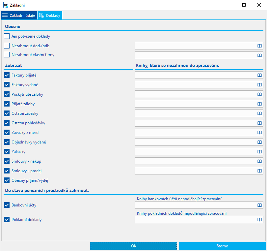The height and width of the screenshot is (251, 267).
Task: Open book lookup icon in Ostatní pohledávky row
Action: point(259,123)
